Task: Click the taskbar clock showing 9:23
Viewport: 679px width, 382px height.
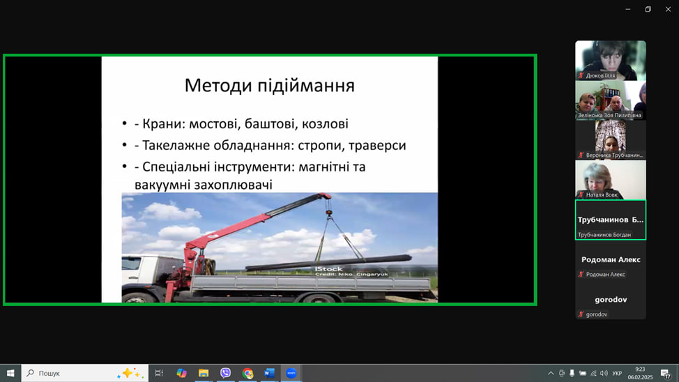Action: pos(639,373)
